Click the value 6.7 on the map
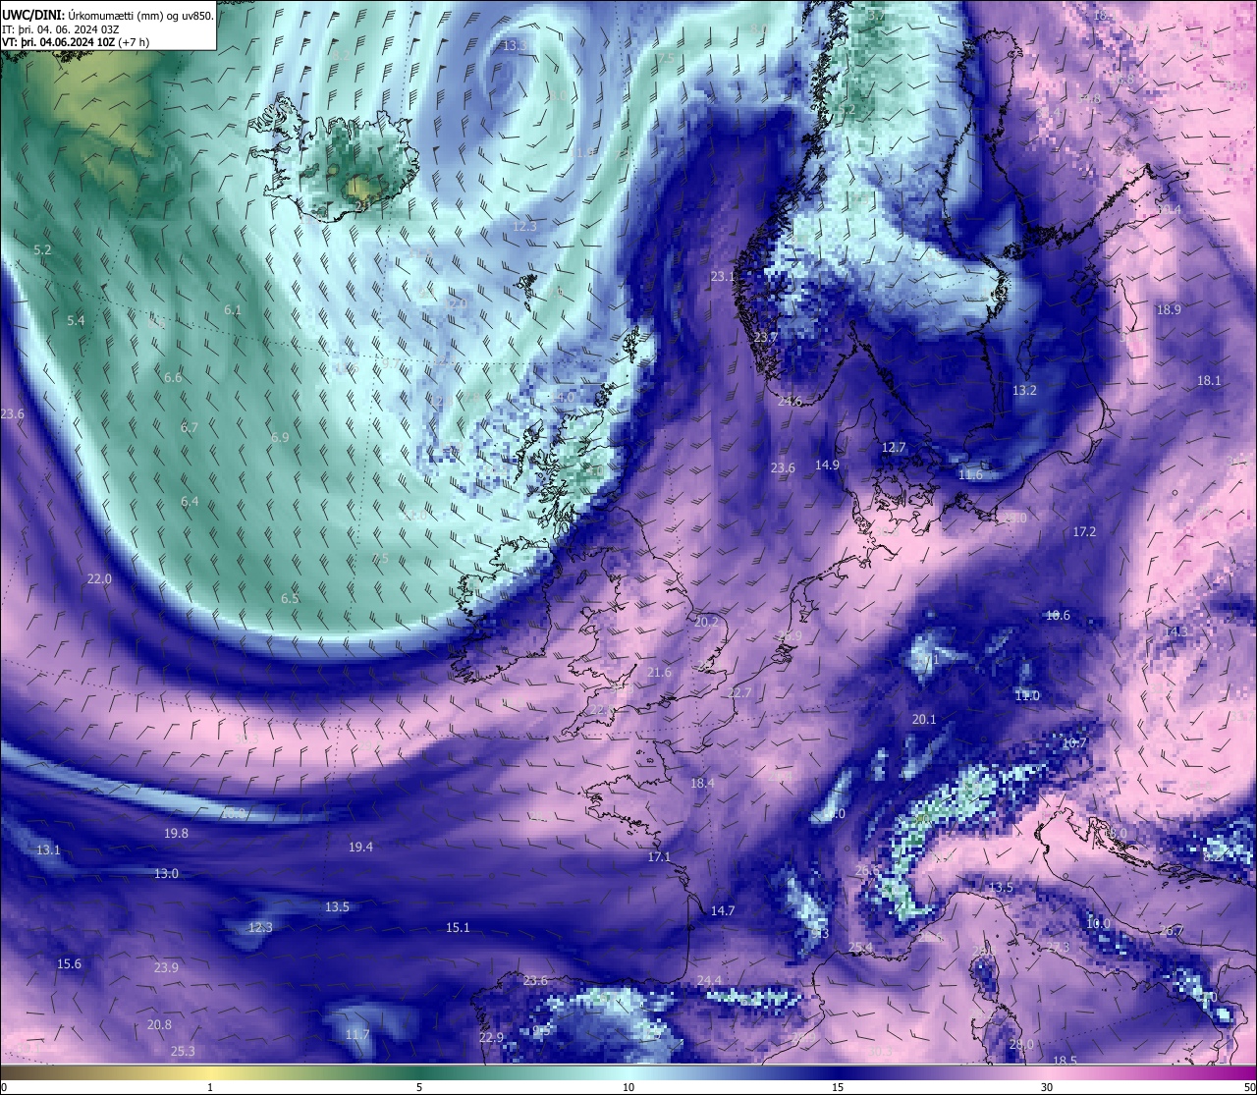This screenshot has width=1257, height=1095. point(190,427)
